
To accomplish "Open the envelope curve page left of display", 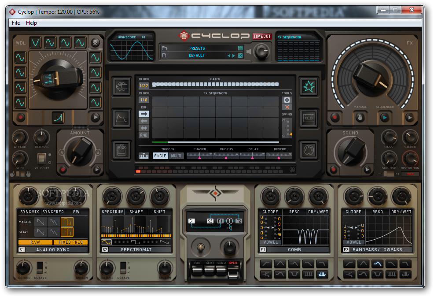I will (x=121, y=118).
